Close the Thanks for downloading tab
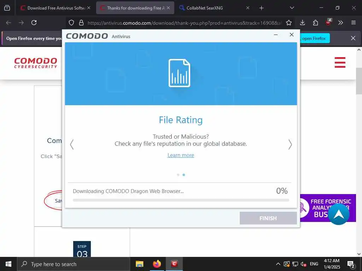Image resolution: width=362 pixels, height=271 pixels. 168,8
